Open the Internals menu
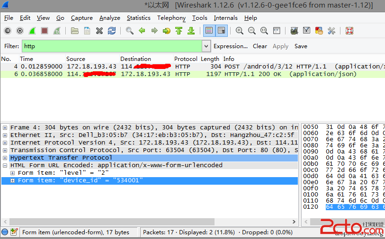385x239 pixels. (x=225, y=18)
